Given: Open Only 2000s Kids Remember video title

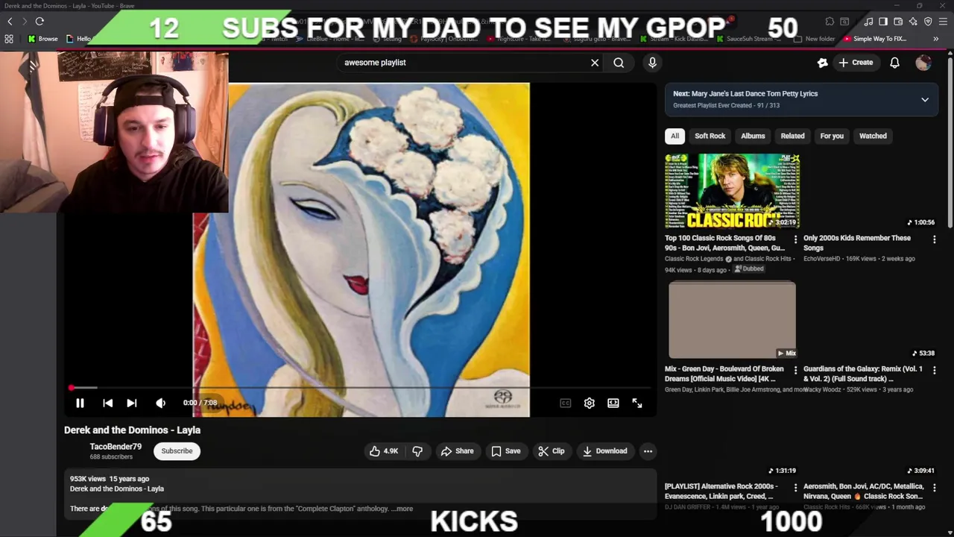Looking at the screenshot, I should [857, 242].
